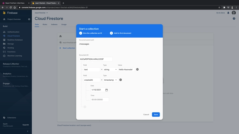Image resolution: width=239 pixels, height=134 pixels.
Task: Click the notifications bell icon
Action: point(228,13)
